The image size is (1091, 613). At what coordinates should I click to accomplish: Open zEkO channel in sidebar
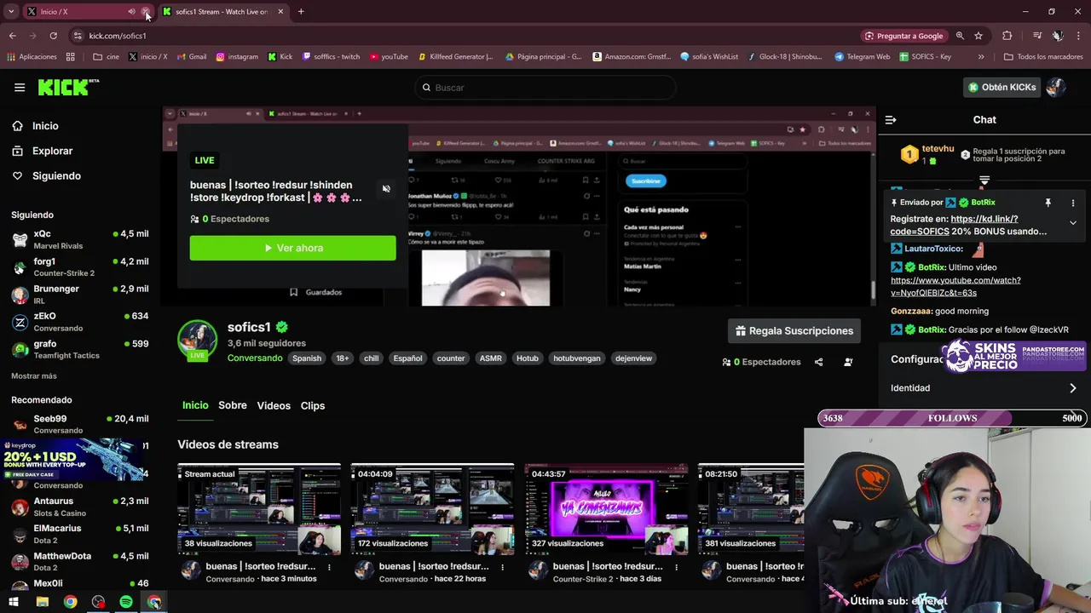tap(79, 322)
